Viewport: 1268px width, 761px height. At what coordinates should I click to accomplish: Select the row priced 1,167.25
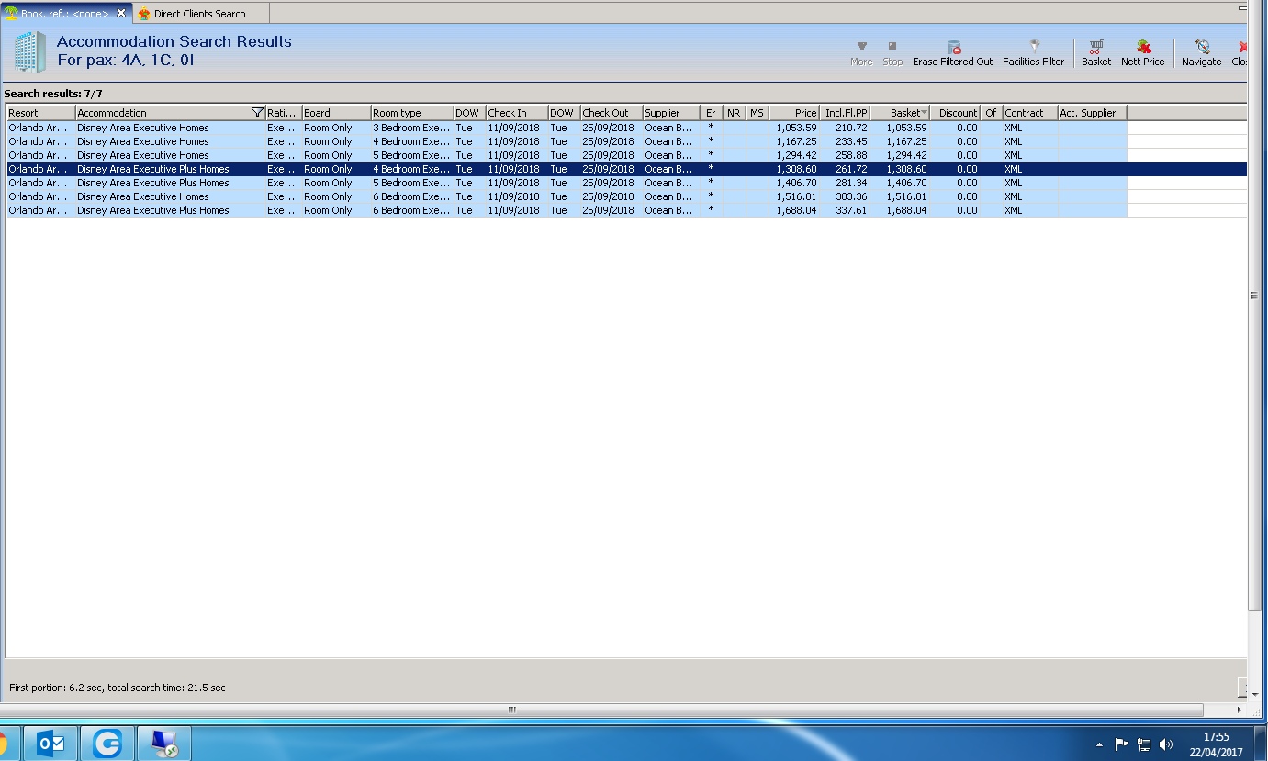point(626,141)
